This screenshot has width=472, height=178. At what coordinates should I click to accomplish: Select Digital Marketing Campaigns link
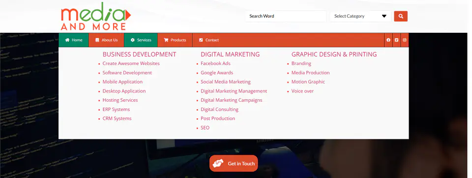(232, 100)
